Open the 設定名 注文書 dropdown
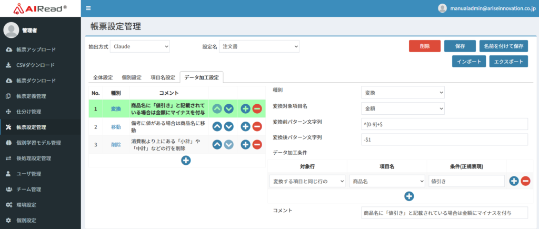 click(259, 46)
